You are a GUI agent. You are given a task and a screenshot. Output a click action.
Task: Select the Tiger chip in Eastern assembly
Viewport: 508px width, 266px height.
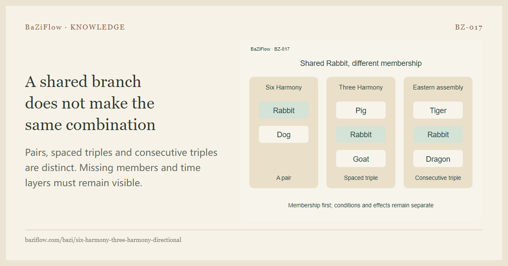(x=438, y=110)
